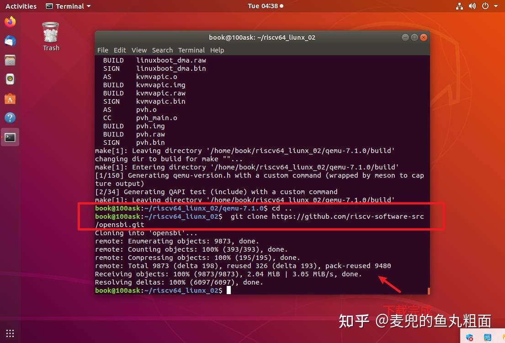The image size is (505, 343).
Task: Toggle volume via the speaker icon
Action: coord(473,6)
